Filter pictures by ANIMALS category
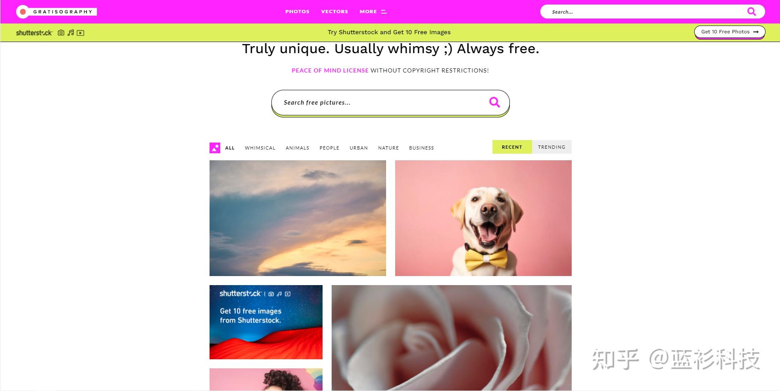 coord(297,148)
